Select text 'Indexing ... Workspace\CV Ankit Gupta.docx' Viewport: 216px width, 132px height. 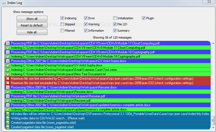pos(57,65)
